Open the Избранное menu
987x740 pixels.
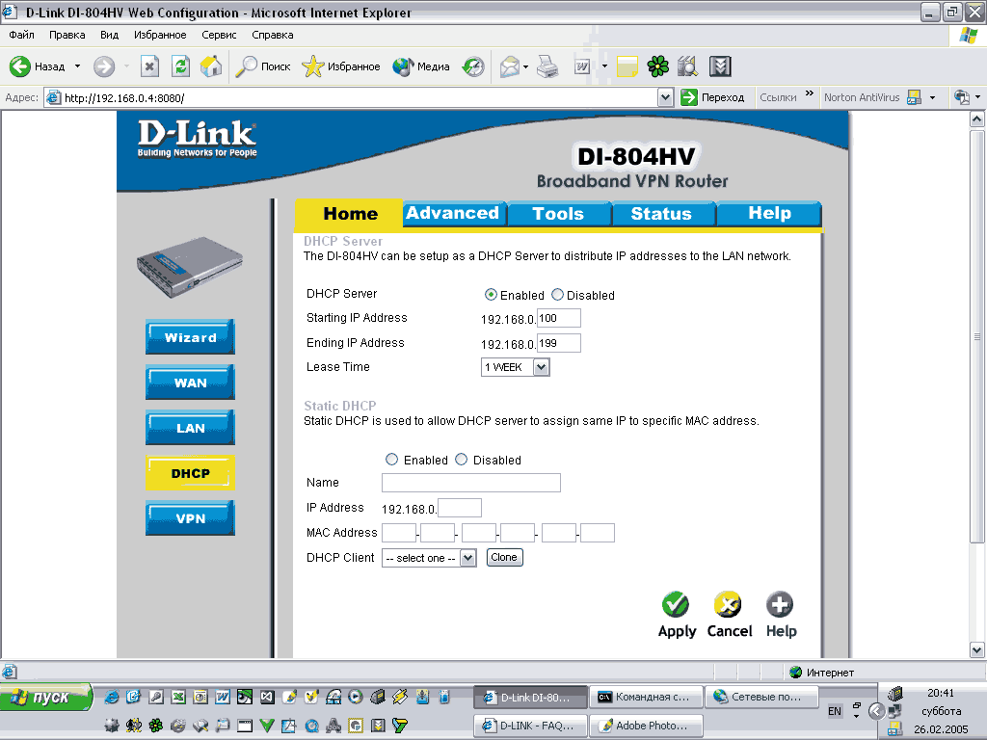point(160,35)
